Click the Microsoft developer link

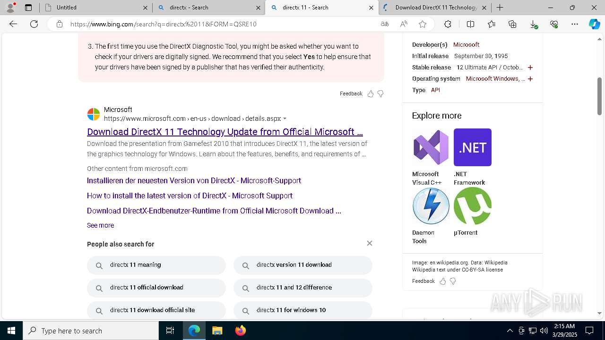[466, 44]
